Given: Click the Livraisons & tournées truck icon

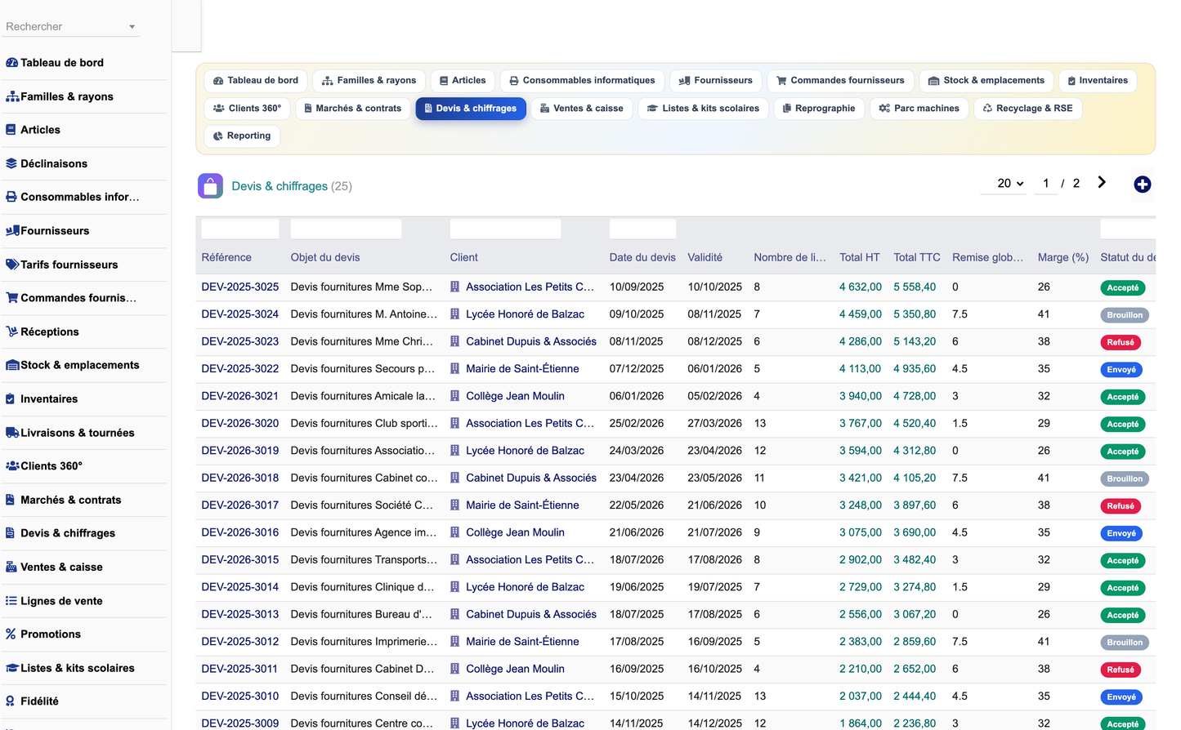Looking at the screenshot, I should pos(12,433).
